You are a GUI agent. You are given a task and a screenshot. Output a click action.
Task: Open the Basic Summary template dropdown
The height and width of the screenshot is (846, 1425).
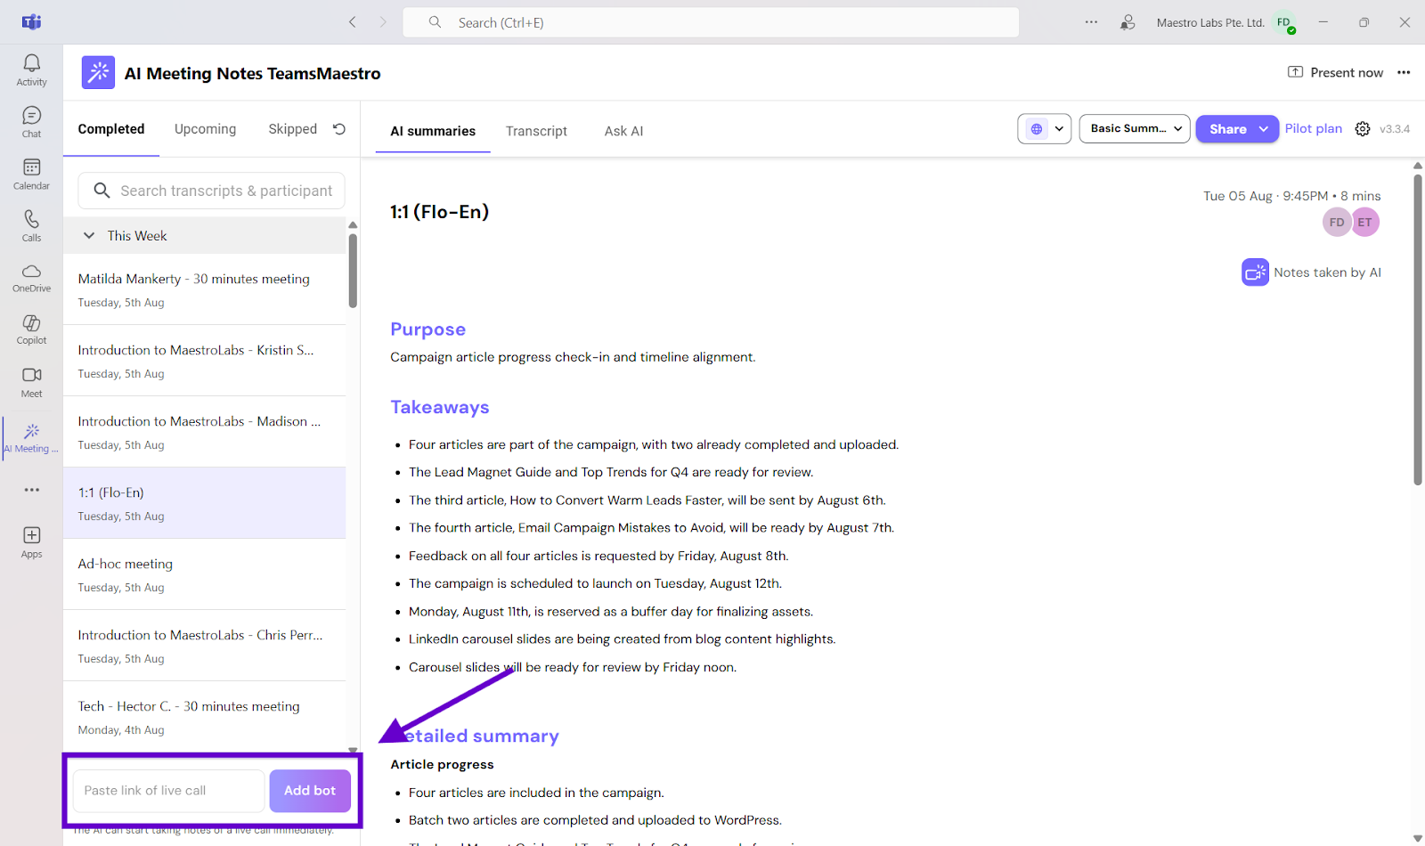(x=1135, y=129)
